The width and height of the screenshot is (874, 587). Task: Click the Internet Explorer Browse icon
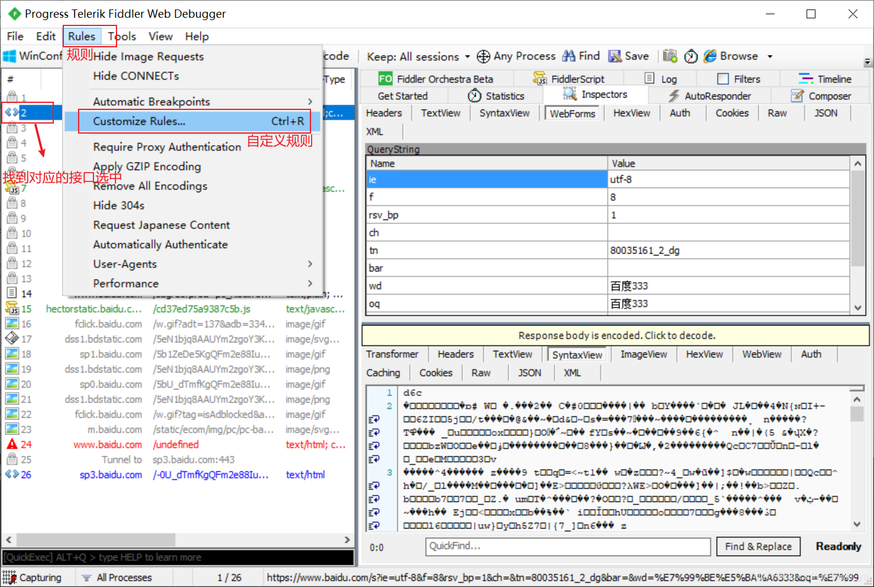710,56
